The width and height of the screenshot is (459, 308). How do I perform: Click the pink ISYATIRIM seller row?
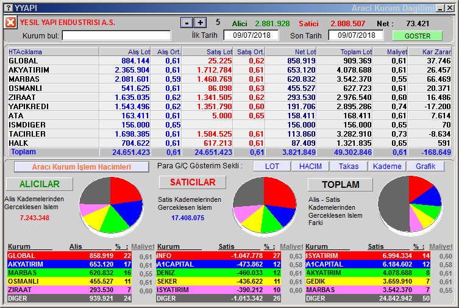pyautogui.click(x=218, y=290)
